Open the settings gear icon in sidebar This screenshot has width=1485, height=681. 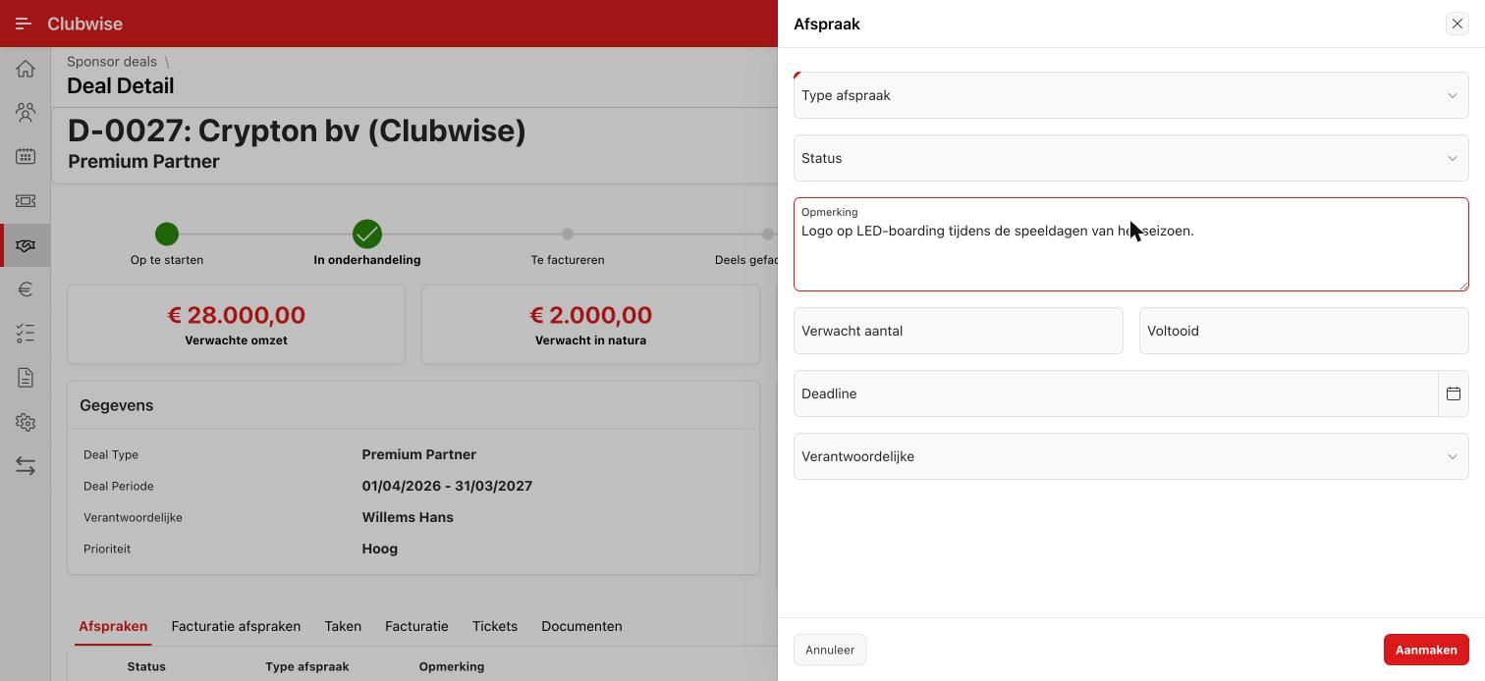[26, 422]
